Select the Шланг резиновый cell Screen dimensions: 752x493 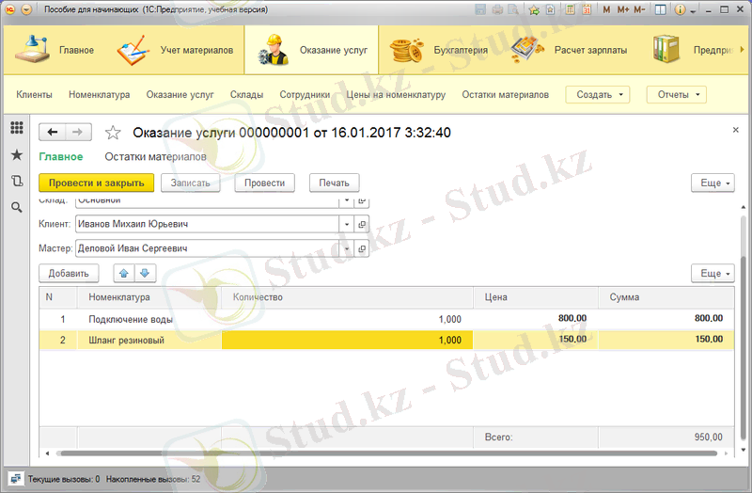[x=149, y=340]
